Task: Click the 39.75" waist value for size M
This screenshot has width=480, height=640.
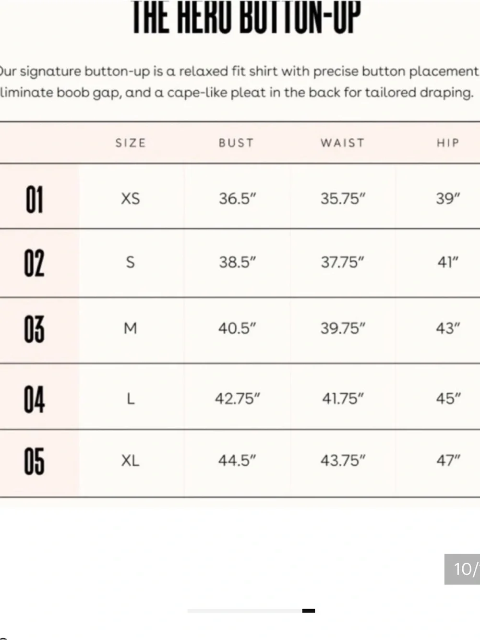Action: 343,328
